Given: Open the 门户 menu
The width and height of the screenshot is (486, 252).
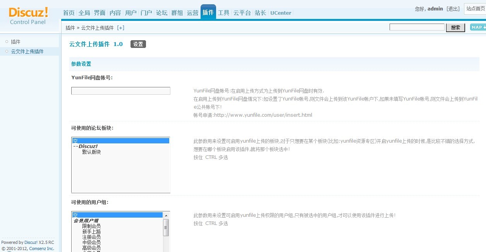Looking at the screenshot, I should pos(146,13).
